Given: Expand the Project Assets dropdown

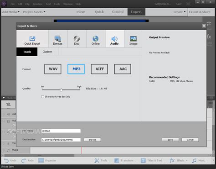Looking at the screenshot, I should point(34,12).
